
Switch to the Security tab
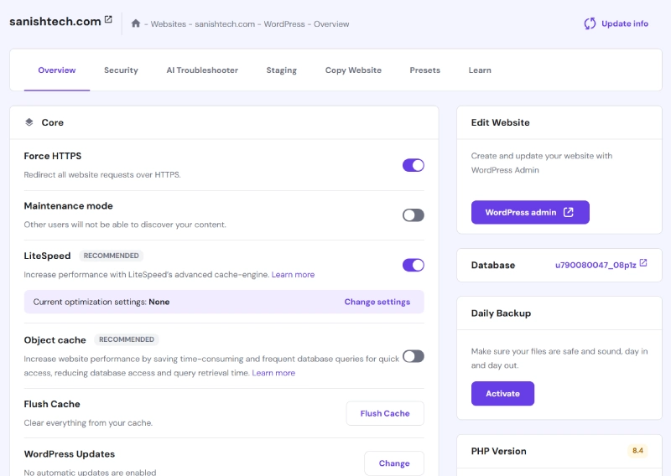pyautogui.click(x=121, y=70)
